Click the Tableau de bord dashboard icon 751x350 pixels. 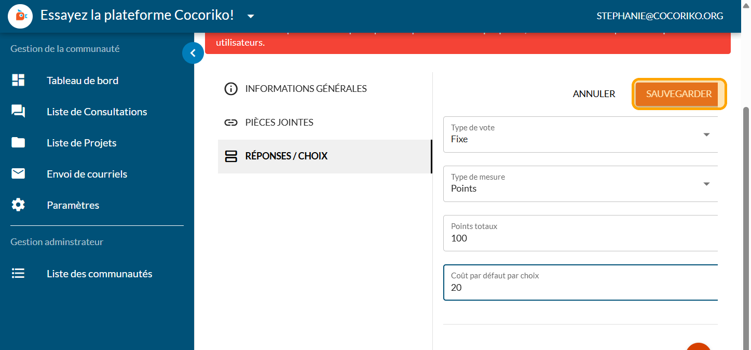(x=18, y=80)
